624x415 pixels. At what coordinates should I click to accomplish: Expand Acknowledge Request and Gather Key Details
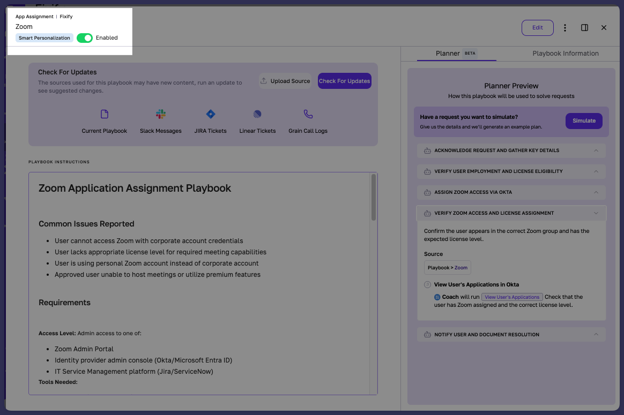(596, 150)
